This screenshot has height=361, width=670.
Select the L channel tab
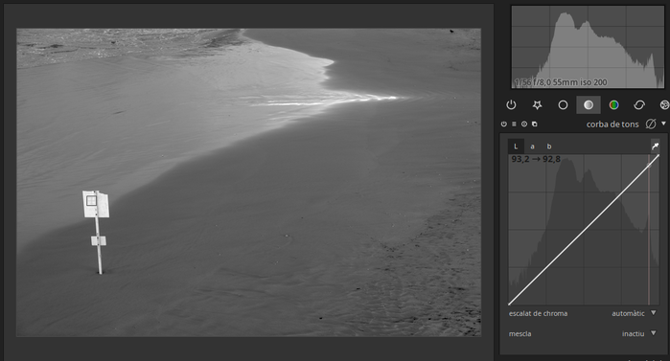pyautogui.click(x=516, y=147)
